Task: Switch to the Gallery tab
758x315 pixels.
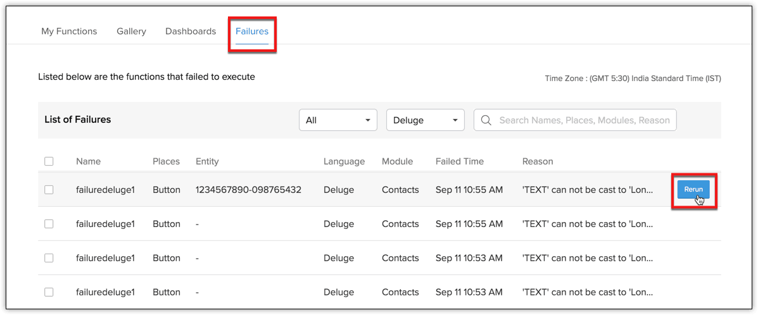Action: pos(131,31)
